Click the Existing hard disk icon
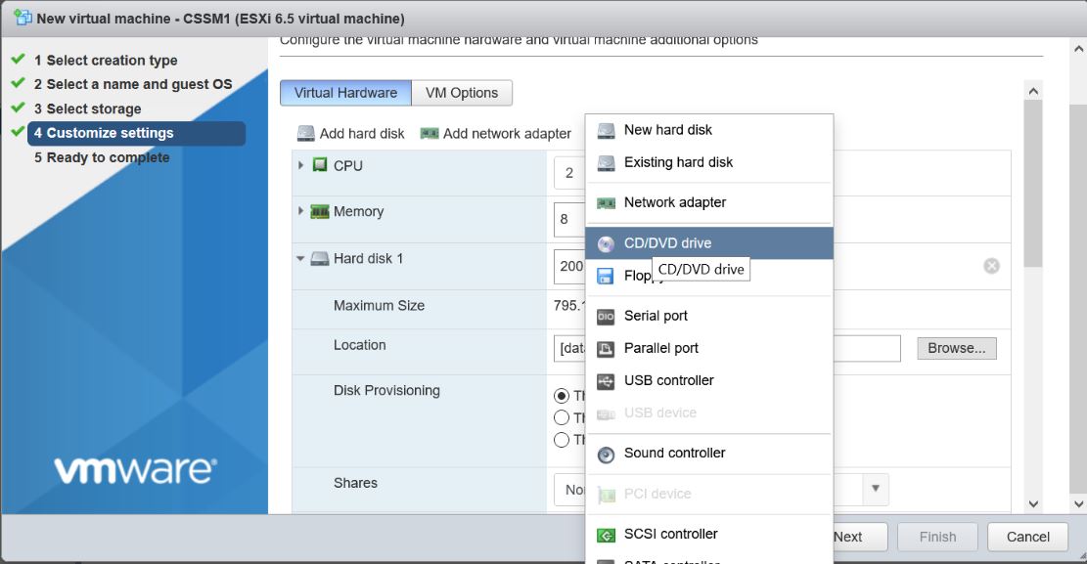Viewport: 1087px width, 564px height. 606,163
